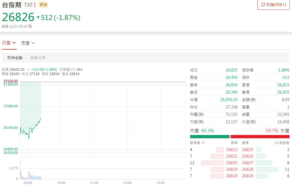Click the small triangle before -513.00 in chart header
Image resolution: width=292 pixels, height=187 pixels.
click(x=28, y=70)
